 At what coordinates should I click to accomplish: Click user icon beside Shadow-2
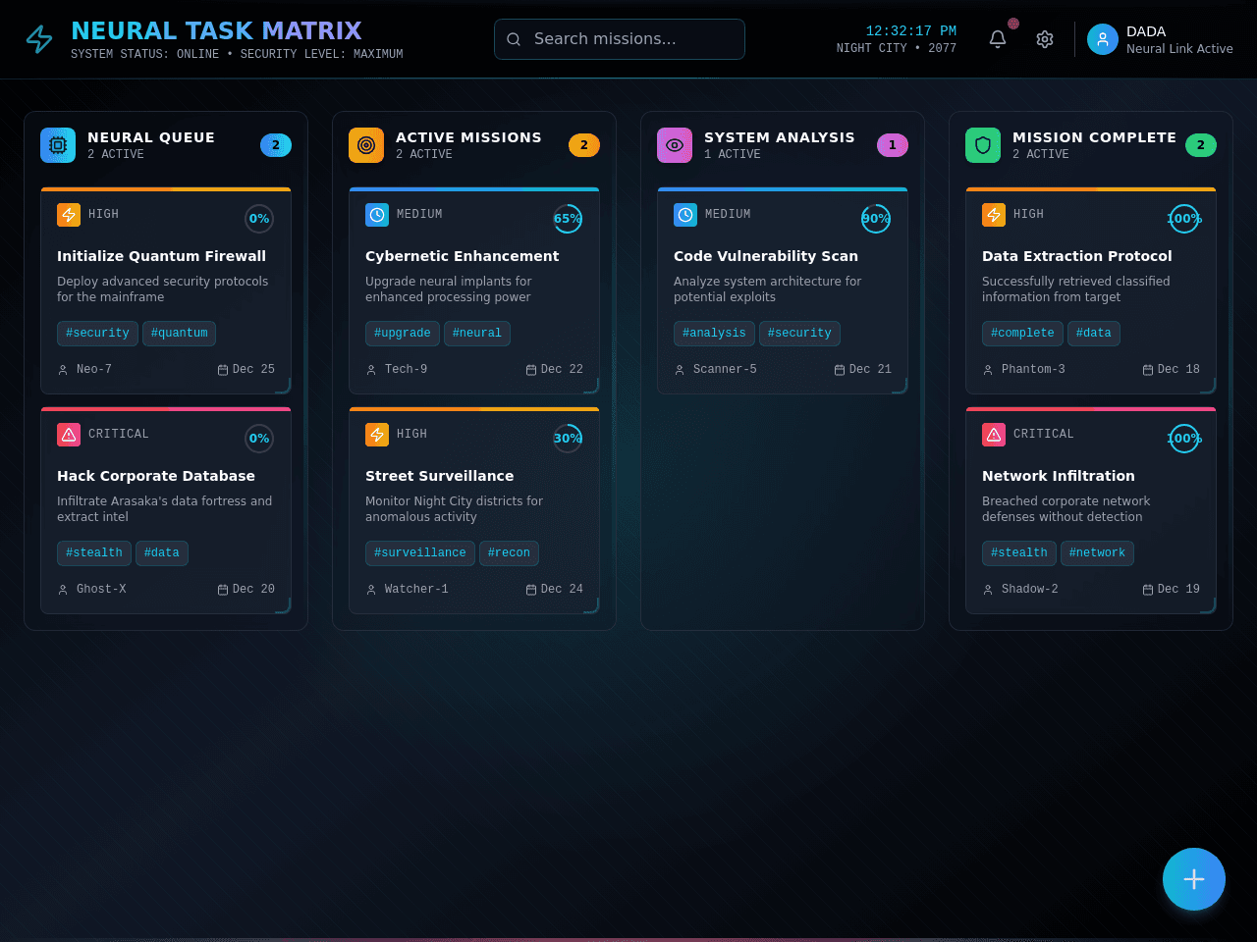(x=988, y=590)
